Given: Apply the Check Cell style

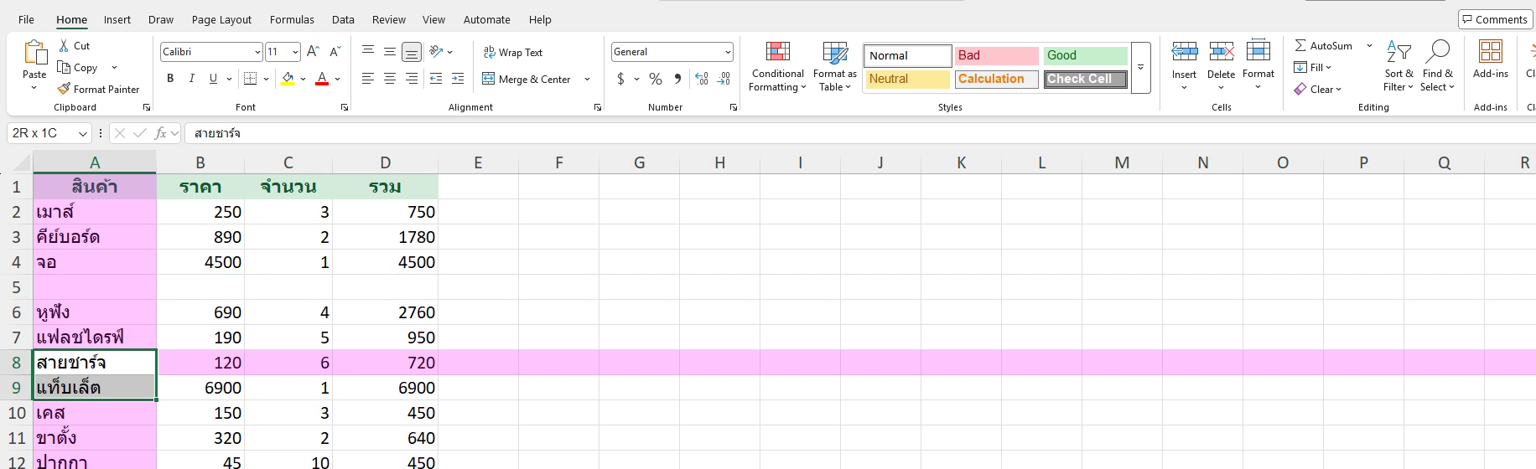Looking at the screenshot, I should pyautogui.click(x=1086, y=79).
